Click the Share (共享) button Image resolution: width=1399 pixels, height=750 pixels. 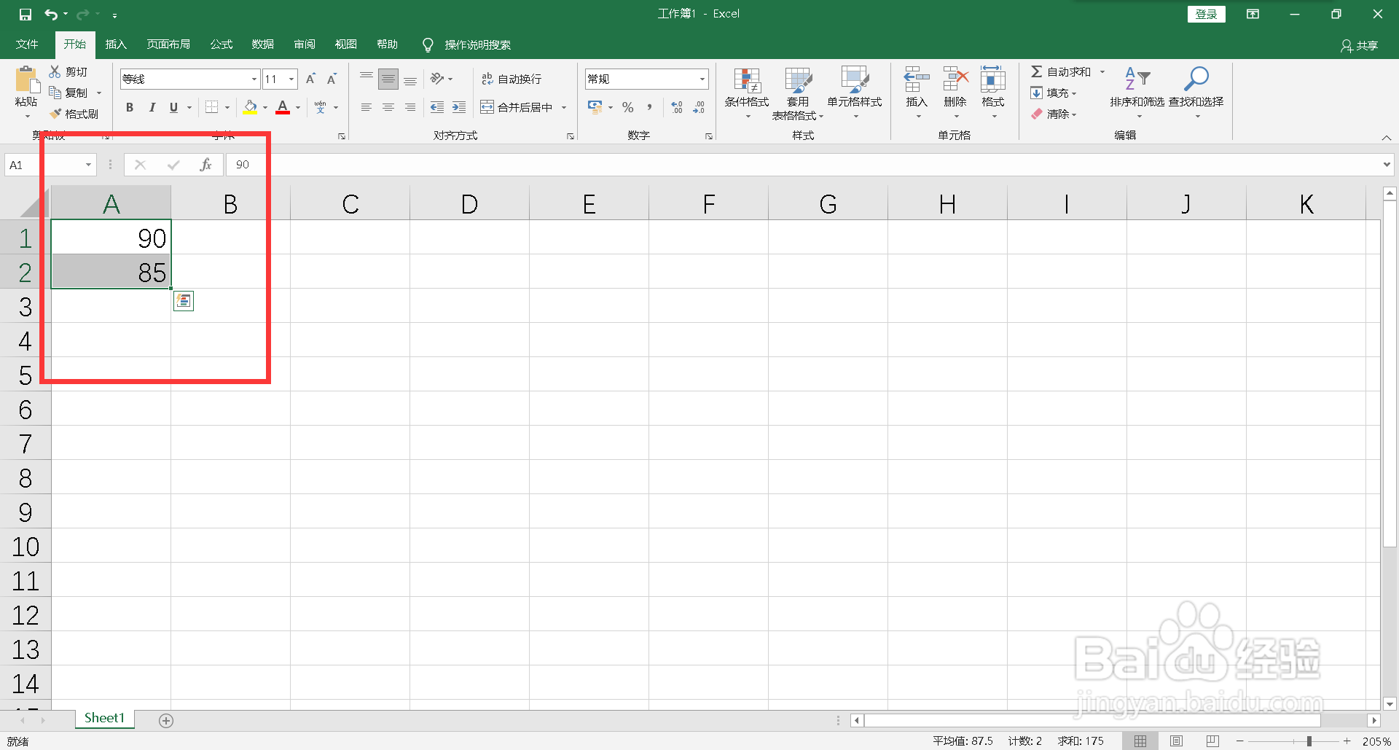point(1360,45)
